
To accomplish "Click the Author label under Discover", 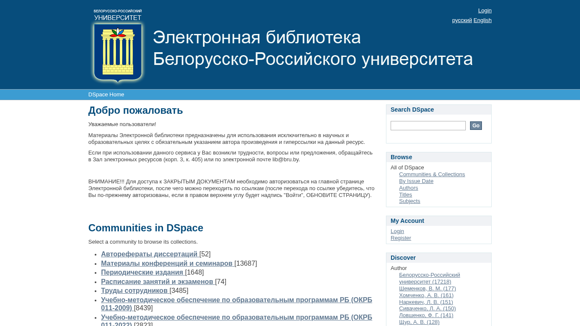I will [x=399, y=268].
